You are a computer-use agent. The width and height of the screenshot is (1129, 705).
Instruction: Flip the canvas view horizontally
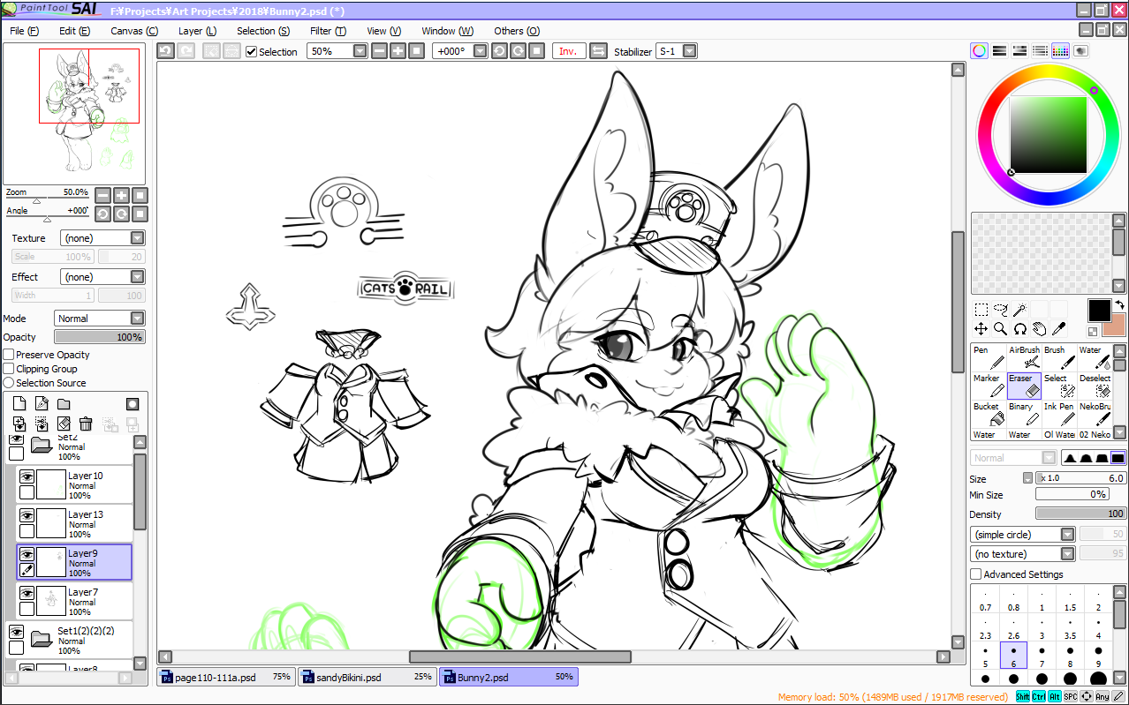[x=598, y=51]
